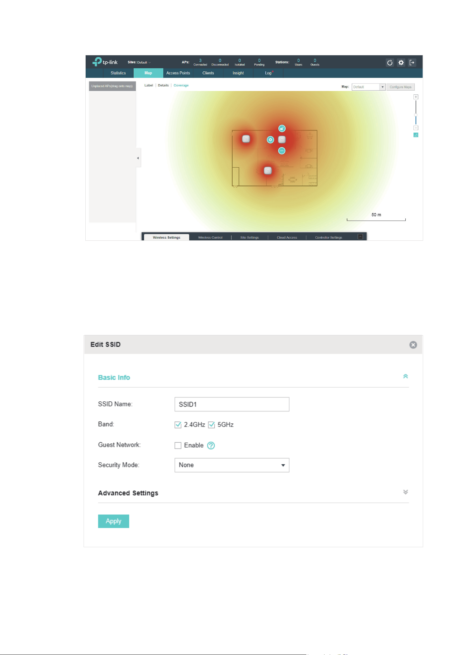Select the Label view link

pyautogui.click(x=149, y=85)
